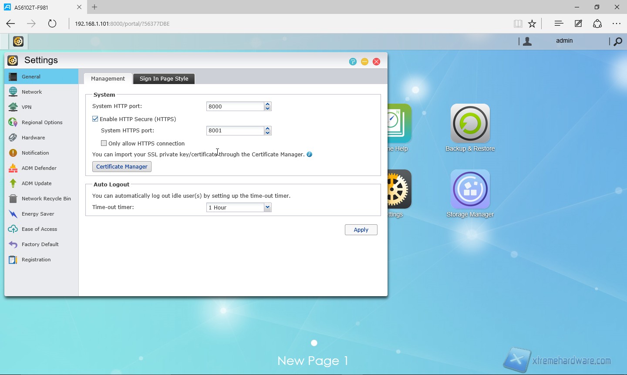Switch to the Sign In Page Style tab
Image resolution: width=627 pixels, height=375 pixels.
click(164, 79)
